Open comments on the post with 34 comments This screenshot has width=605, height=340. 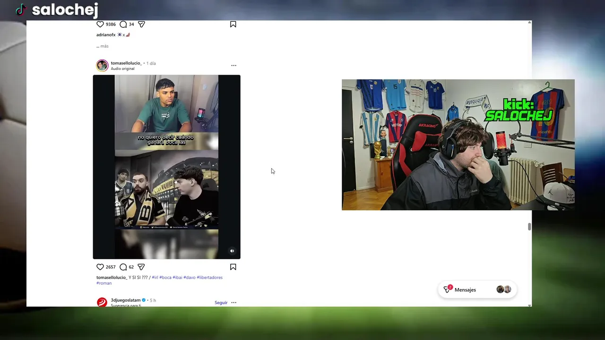coord(123,24)
